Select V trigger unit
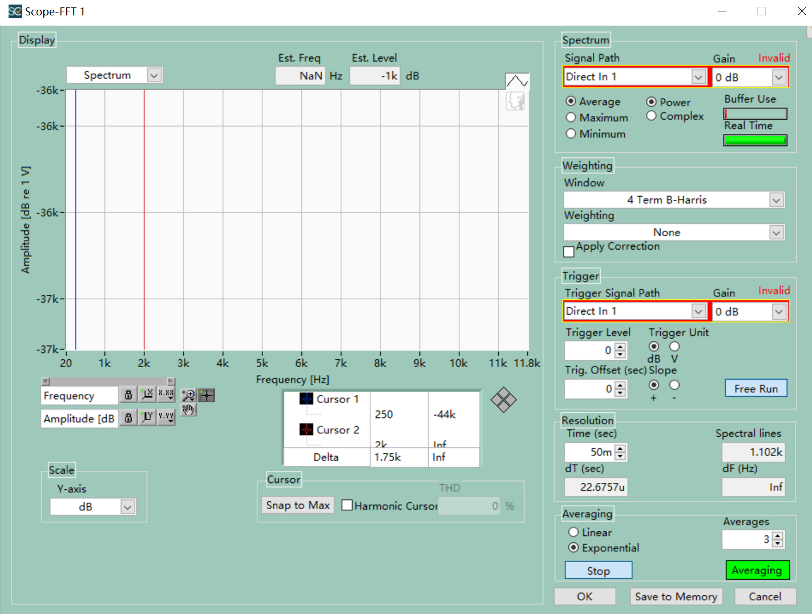The height and width of the screenshot is (614, 812). pos(674,346)
